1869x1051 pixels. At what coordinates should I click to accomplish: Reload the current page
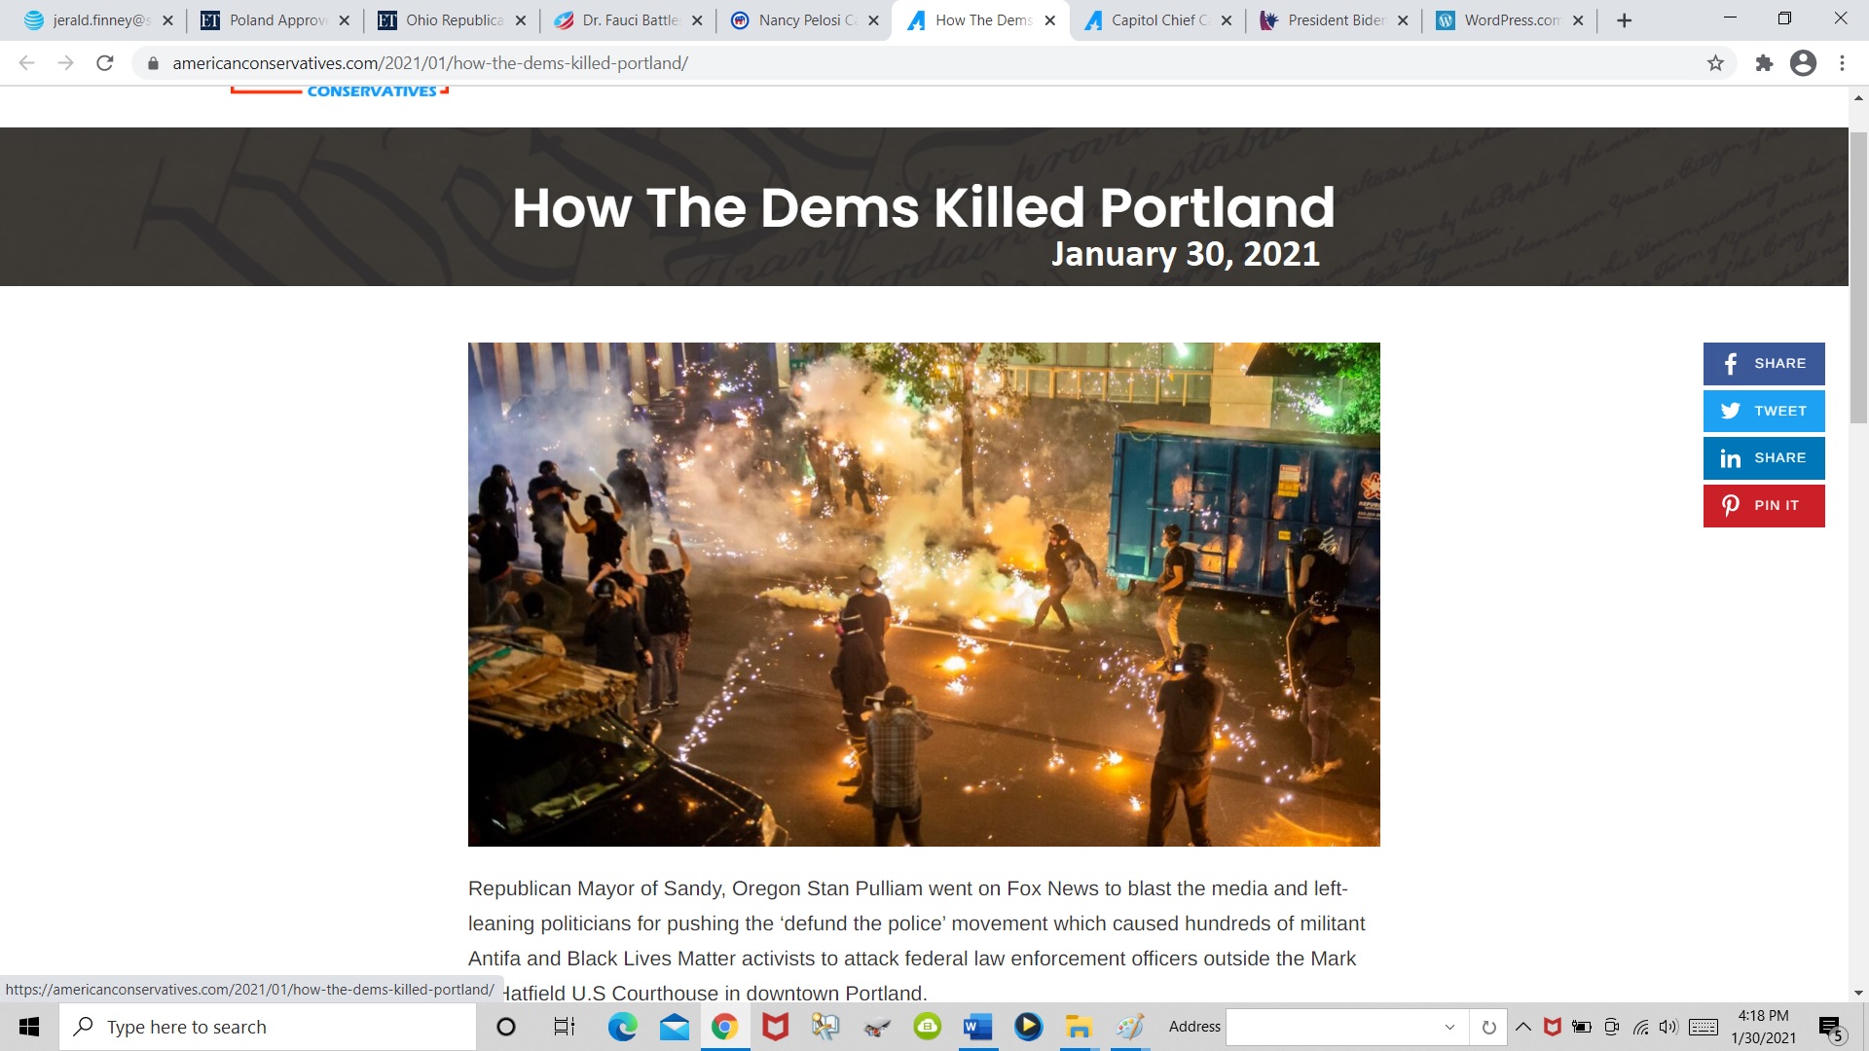pyautogui.click(x=105, y=63)
